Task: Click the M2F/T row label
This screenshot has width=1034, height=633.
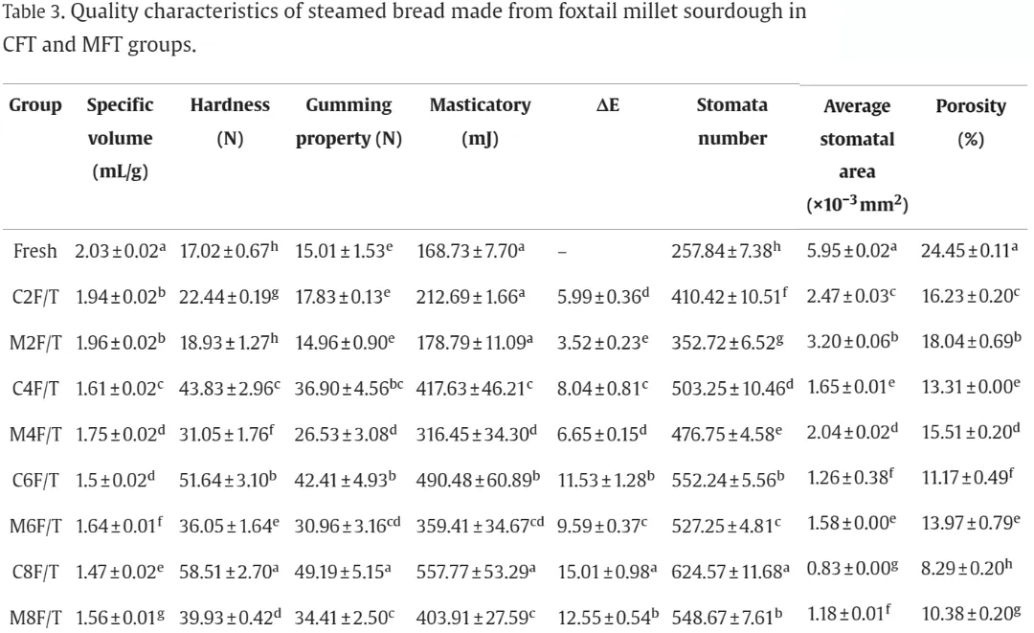Action: point(35,343)
